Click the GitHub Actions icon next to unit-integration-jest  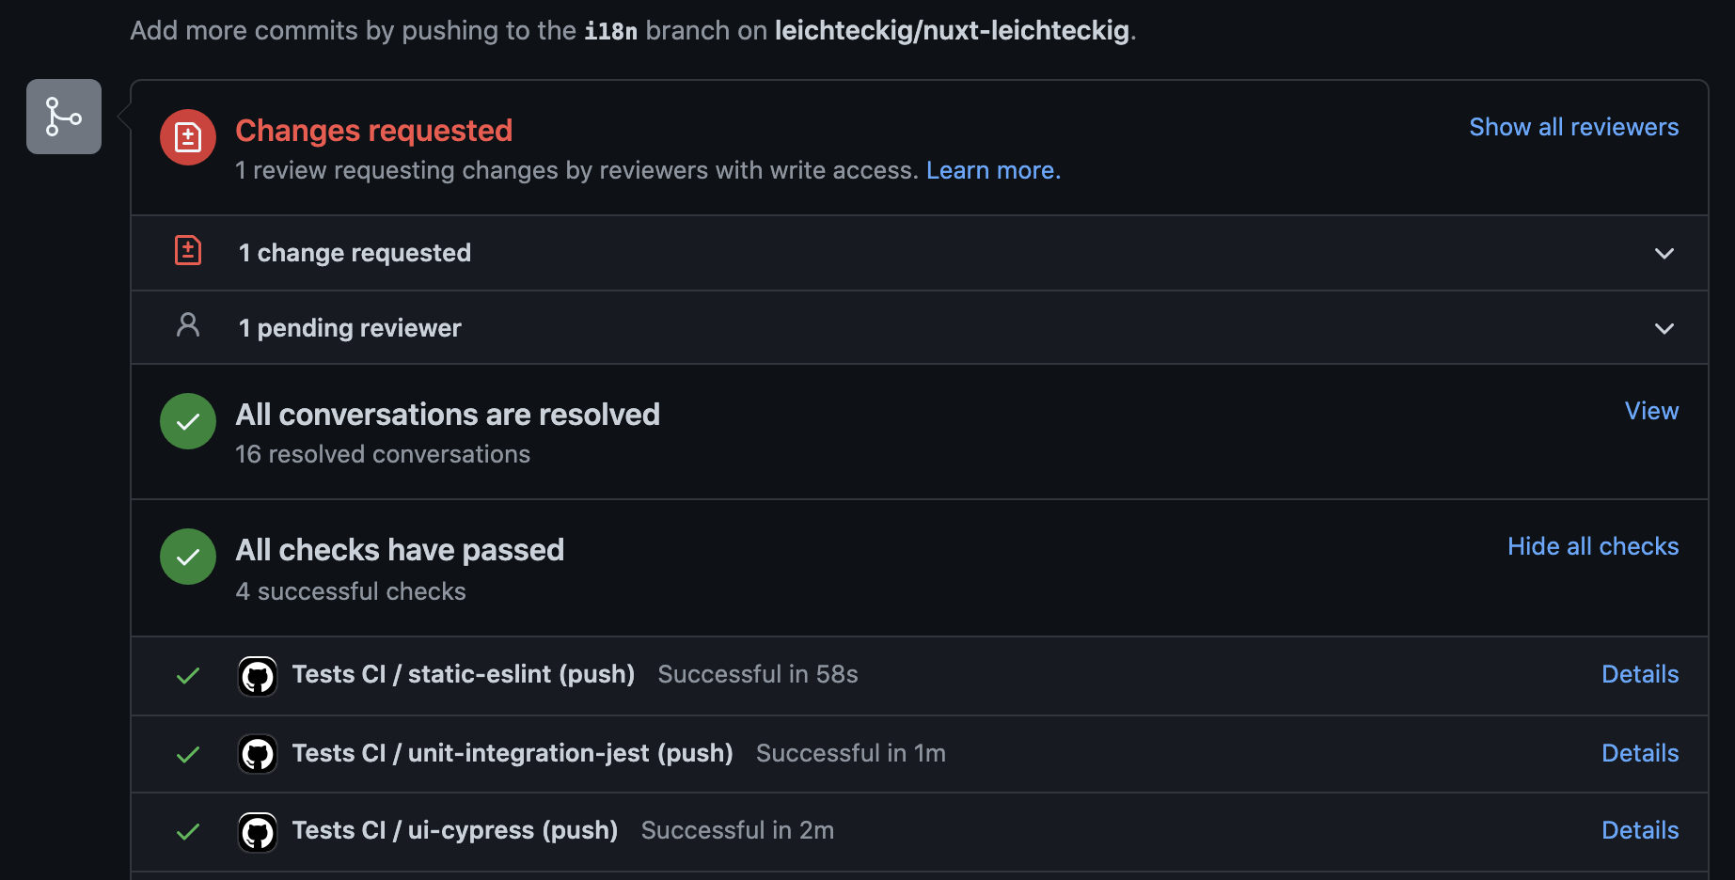[258, 754]
